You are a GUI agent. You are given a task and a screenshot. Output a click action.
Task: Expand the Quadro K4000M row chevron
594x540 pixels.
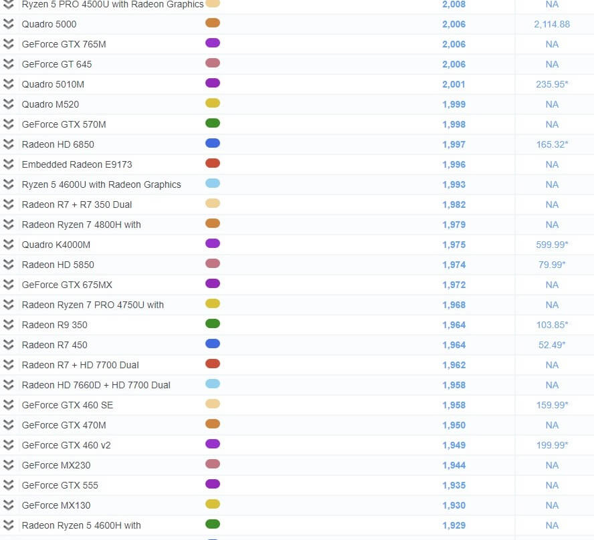8,245
